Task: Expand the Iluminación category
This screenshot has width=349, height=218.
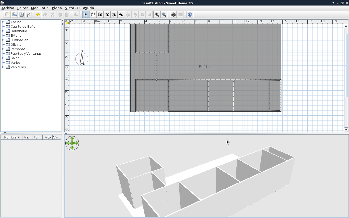Action: click(3, 40)
